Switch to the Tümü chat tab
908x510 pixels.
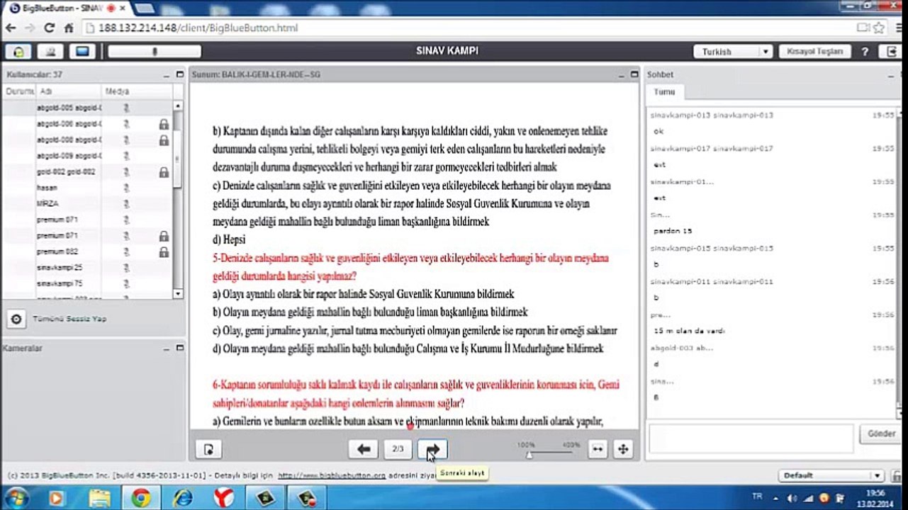pyautogui.click(x=665, y=92)
